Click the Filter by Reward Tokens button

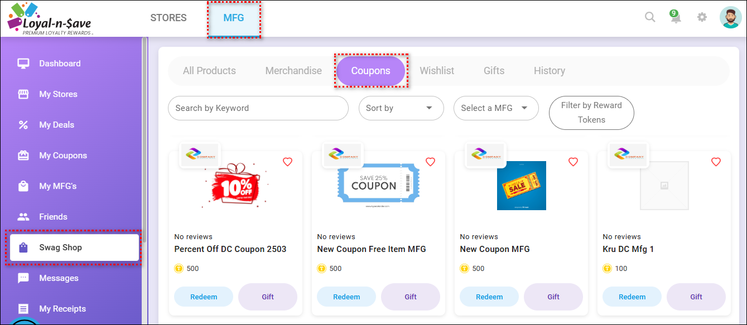click(591, 113)
